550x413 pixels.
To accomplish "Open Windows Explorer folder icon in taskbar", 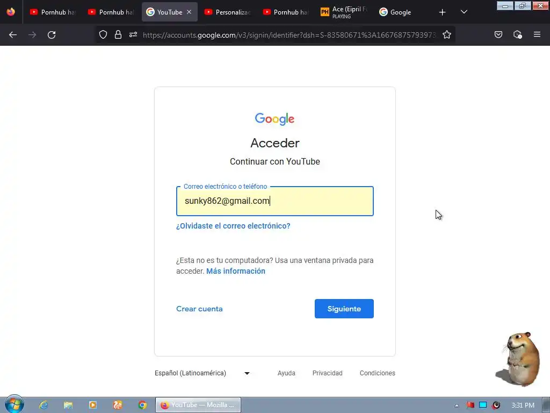I will pos(68,405).
